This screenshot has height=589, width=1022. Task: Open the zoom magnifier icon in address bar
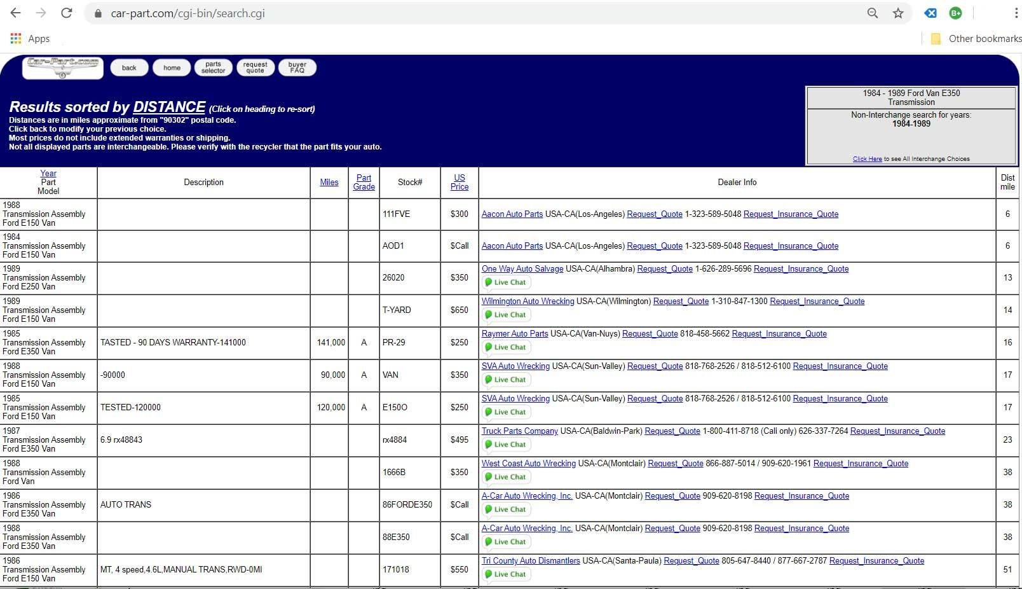click(872, 13)
